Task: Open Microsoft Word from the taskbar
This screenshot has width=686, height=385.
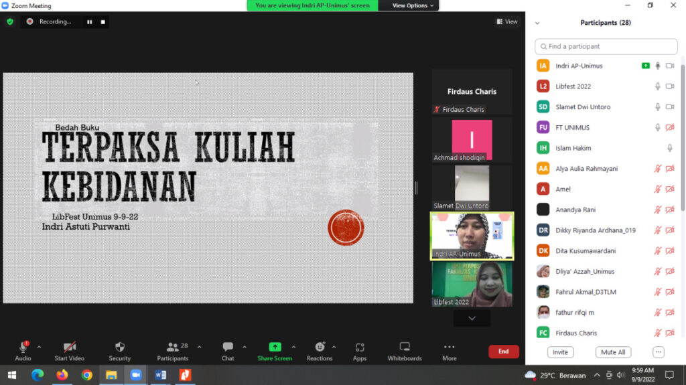Action: click(x=161, y=375)
